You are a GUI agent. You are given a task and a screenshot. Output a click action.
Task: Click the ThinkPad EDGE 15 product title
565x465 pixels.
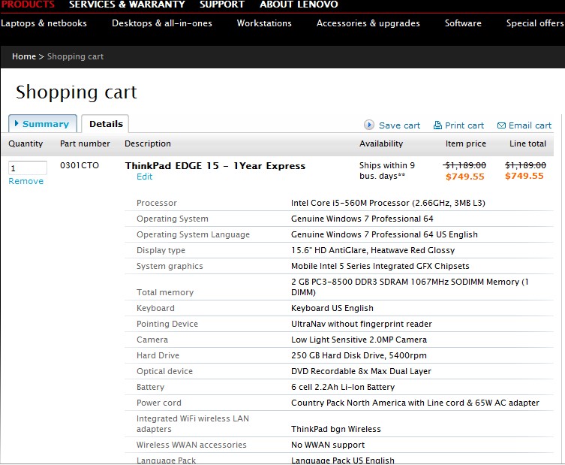click(215, 165)
